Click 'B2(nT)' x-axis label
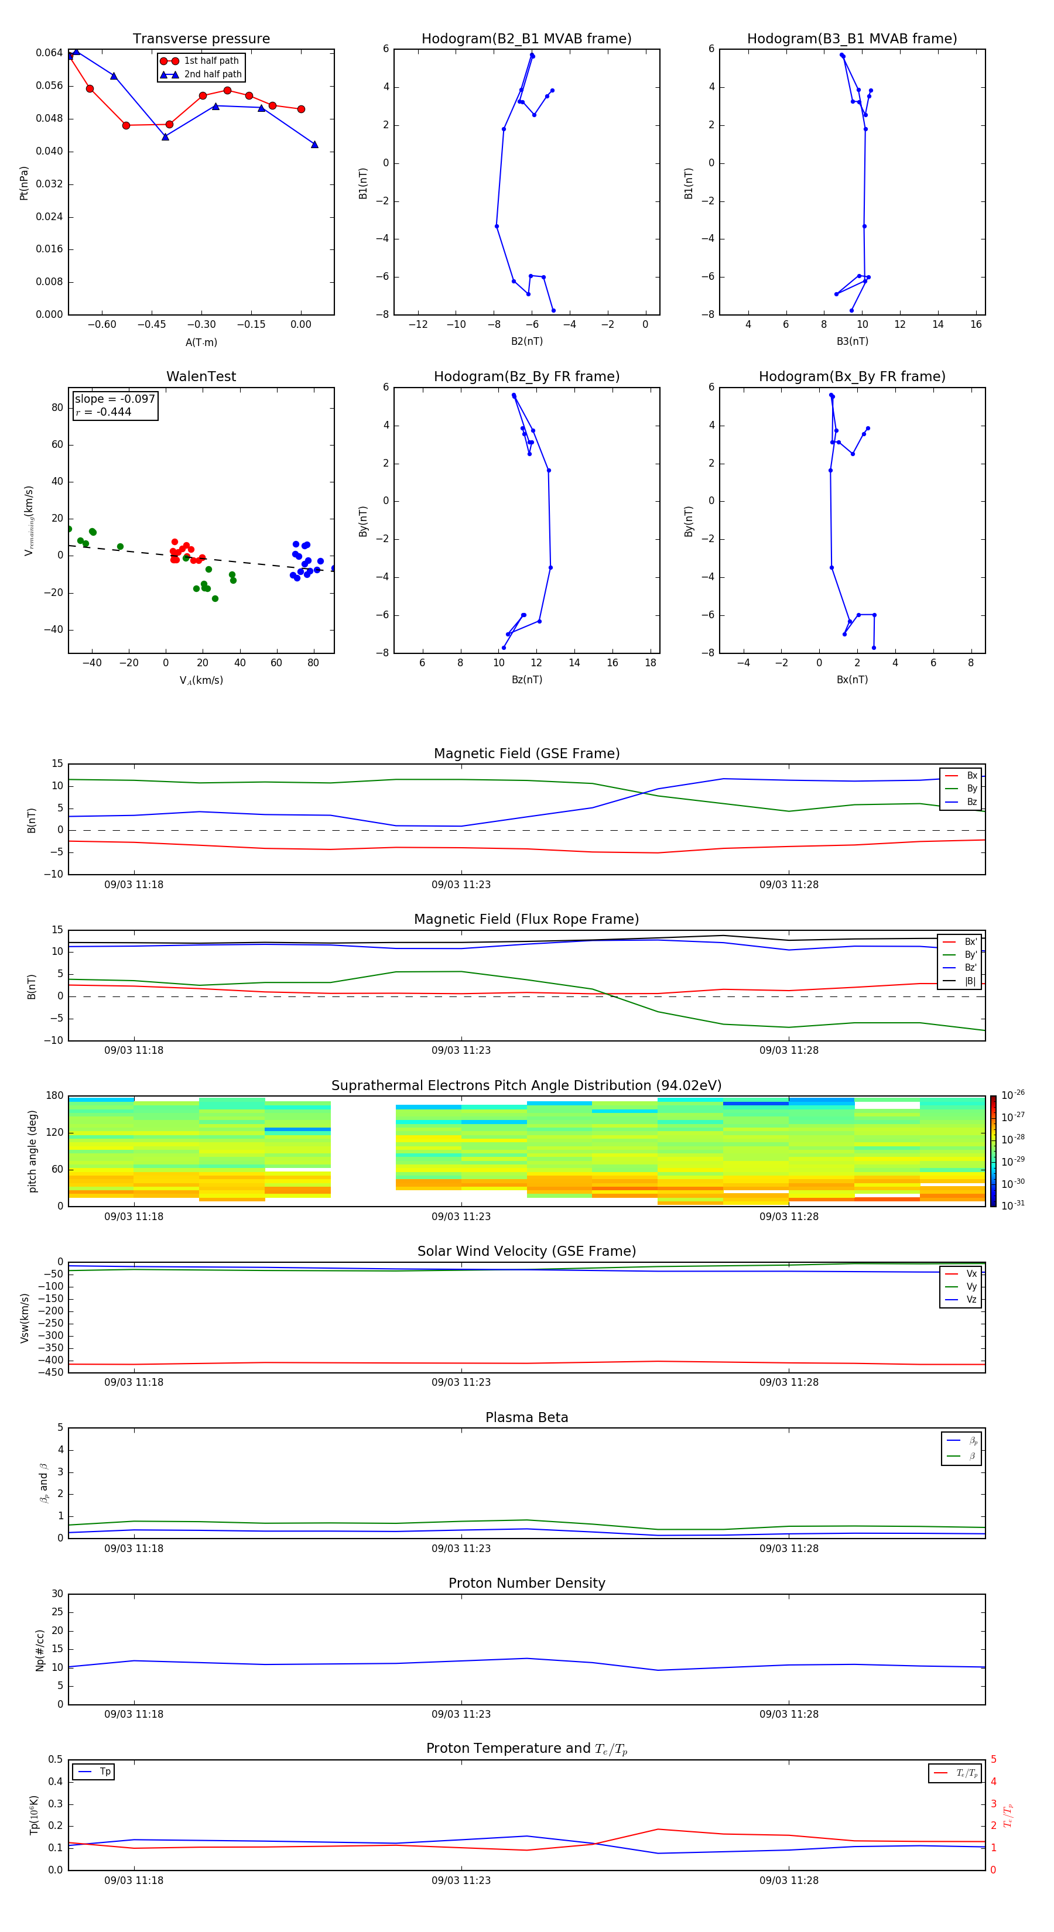The width and height of the screenshot is (1054, 1932). 526,341
